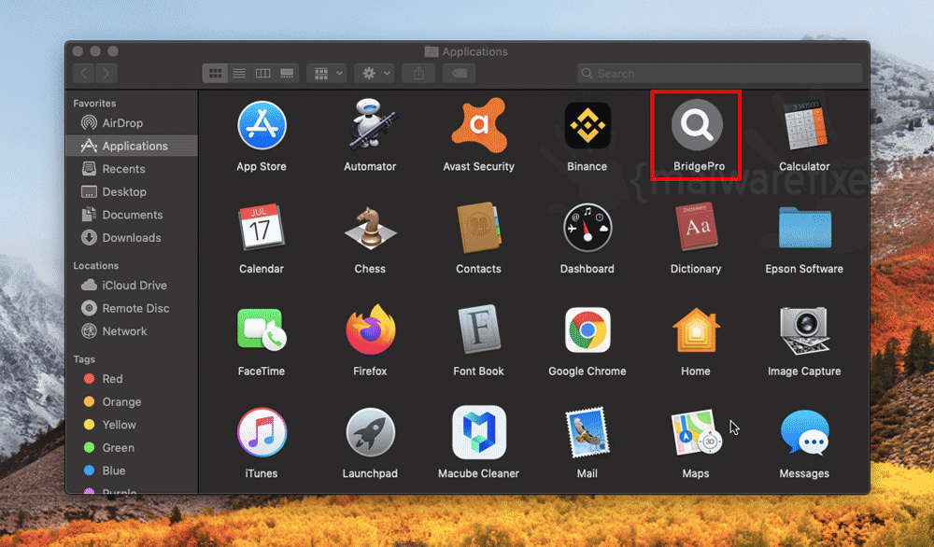Select the Macube Cleaner icon
This screenshot has height=547, width=934.
pos(479,432)
